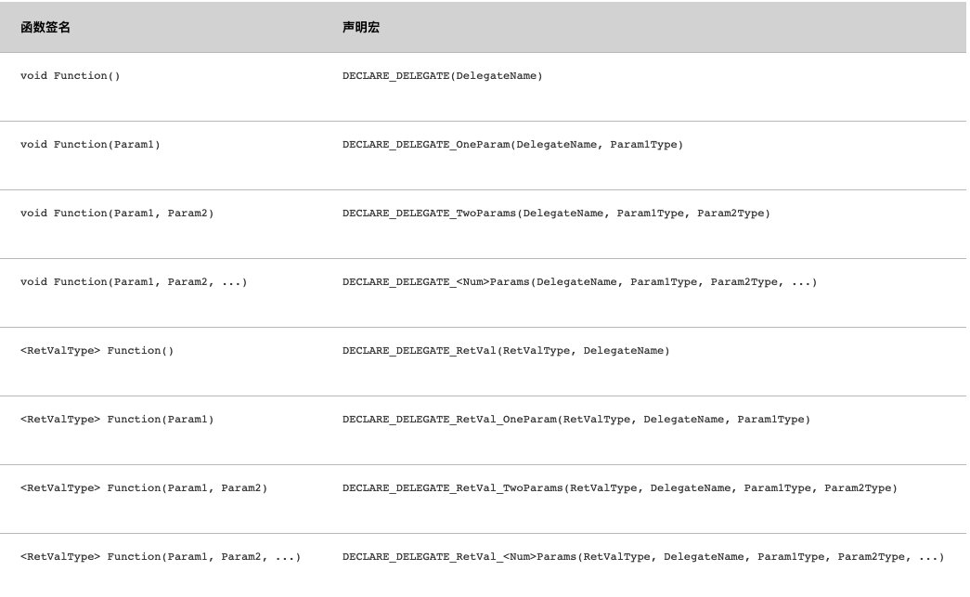Click the DECLARE_DELEGATE_RetVal_TwoParams macro entry
Image resolution: width=970 pixels, height=597 pixels.
click(x=620, y=487)
